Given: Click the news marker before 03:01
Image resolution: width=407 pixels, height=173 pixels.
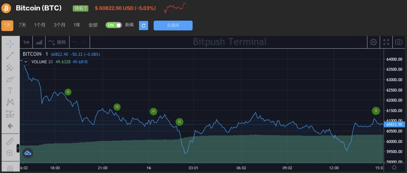Looking at the screenshot, I should point(179,122).
